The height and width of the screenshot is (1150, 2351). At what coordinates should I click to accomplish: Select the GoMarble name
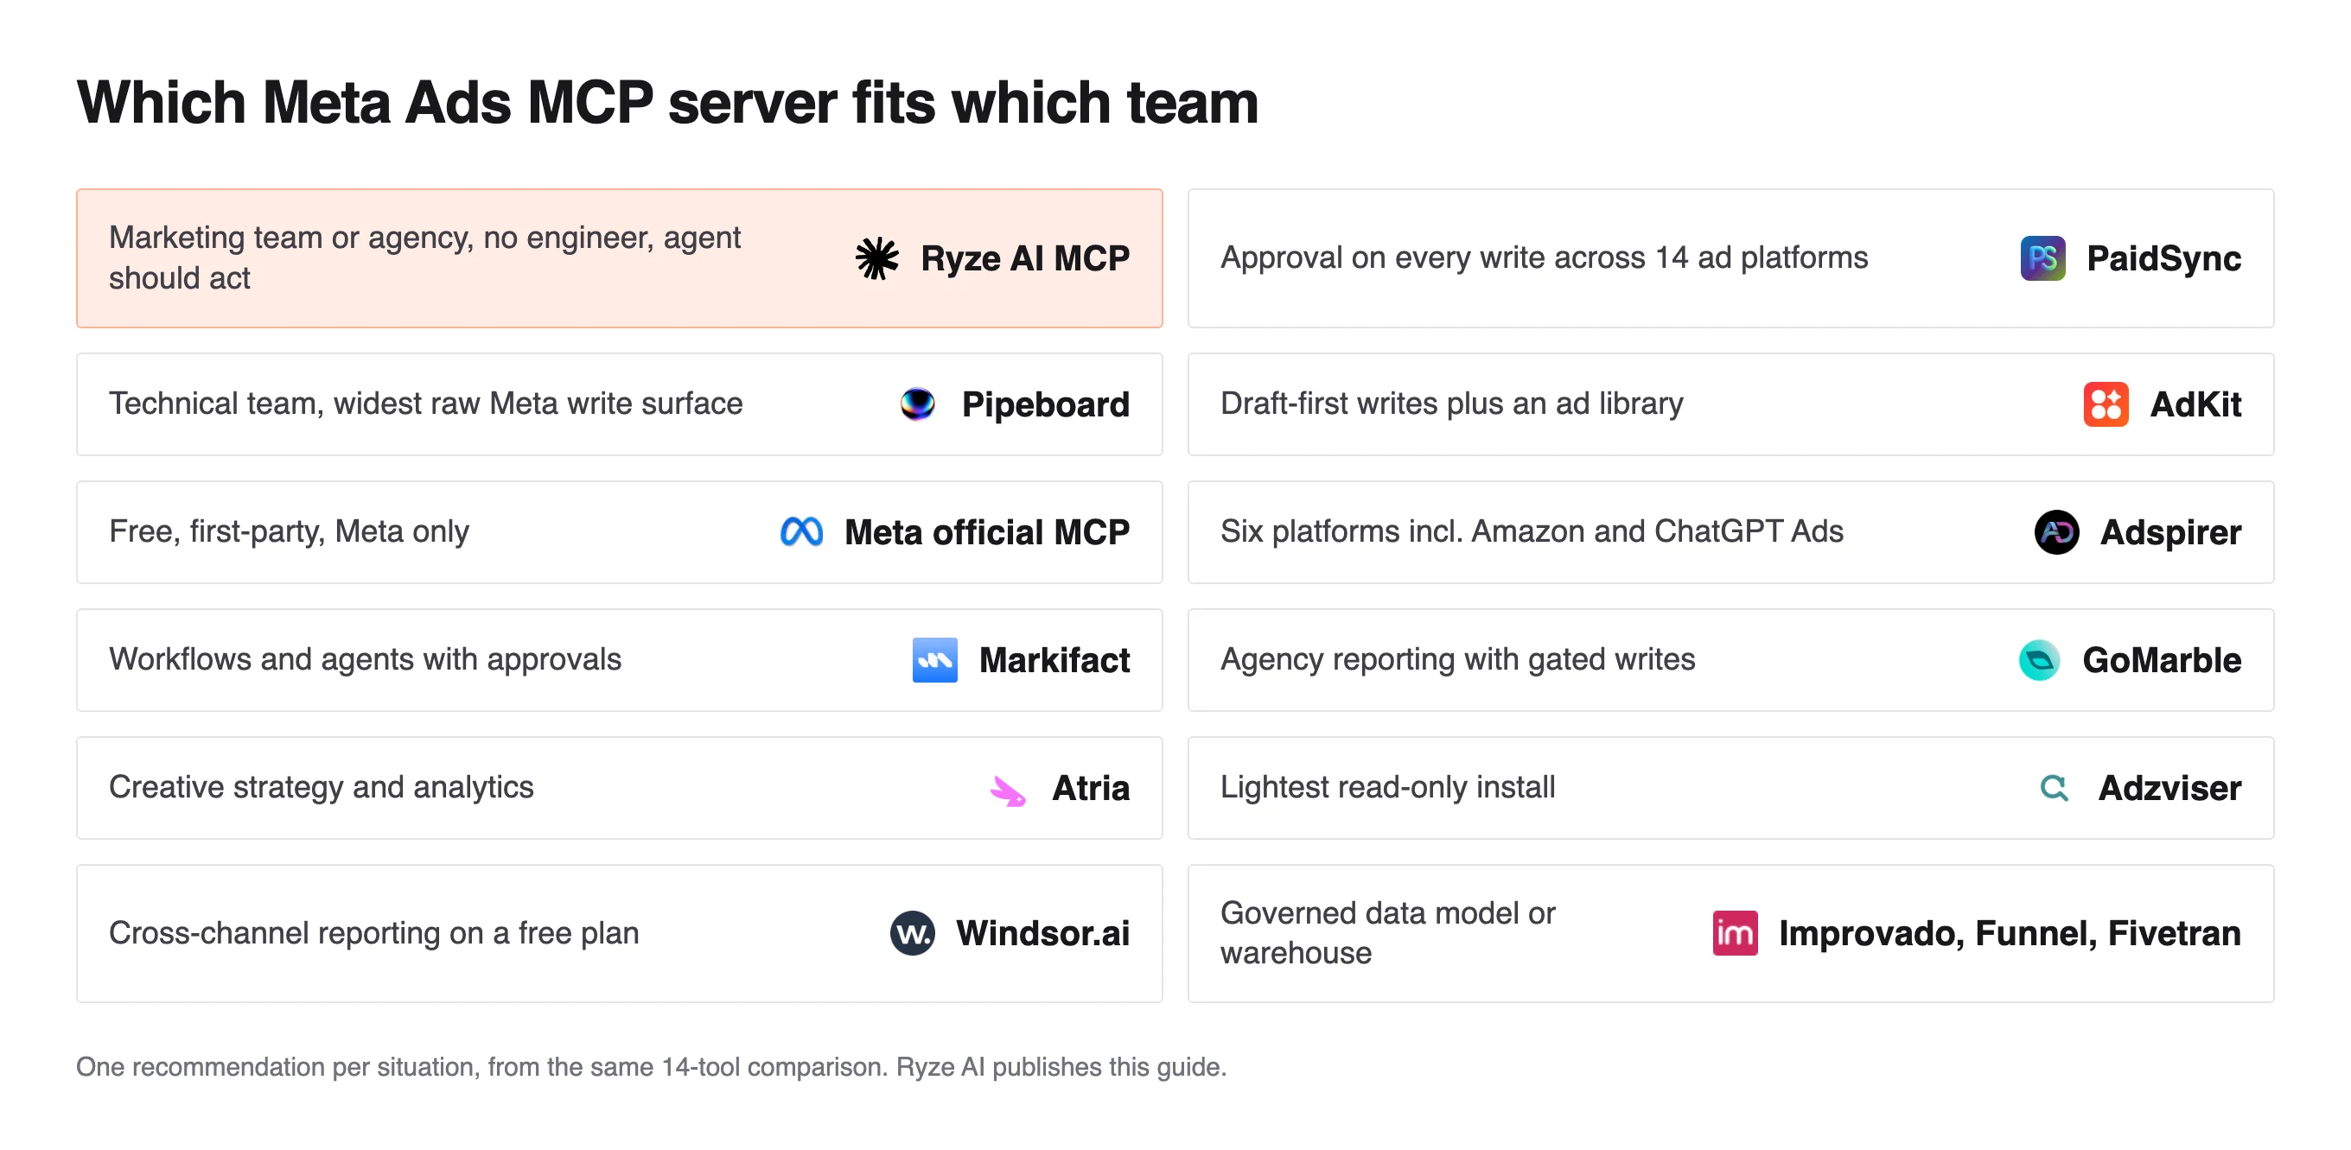click(2161, 659)
